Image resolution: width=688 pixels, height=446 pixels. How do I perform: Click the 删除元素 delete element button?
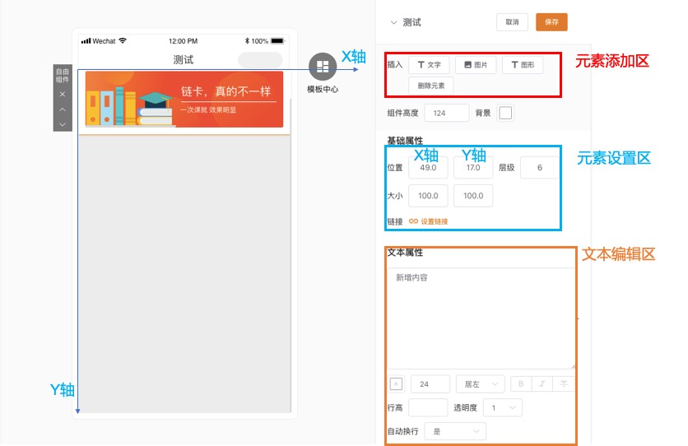(x=430, y=86)
